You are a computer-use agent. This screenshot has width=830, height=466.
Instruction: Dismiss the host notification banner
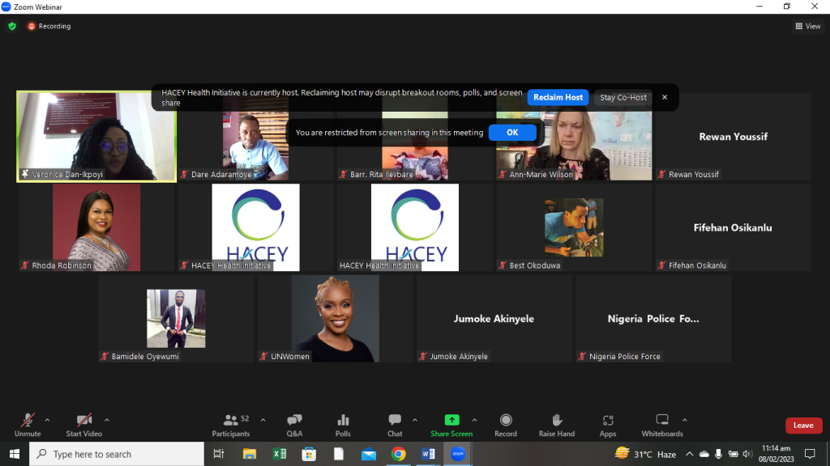665,97
